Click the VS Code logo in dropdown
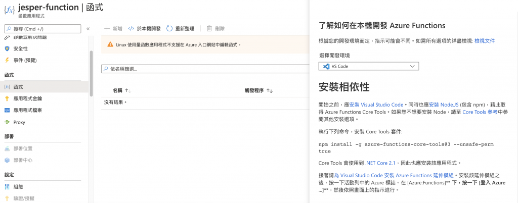Viewport: 518px width, 203px height. pos(326,66)
